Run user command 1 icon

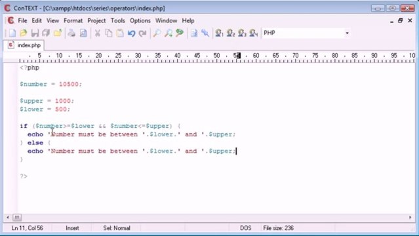tap(219, 33)
